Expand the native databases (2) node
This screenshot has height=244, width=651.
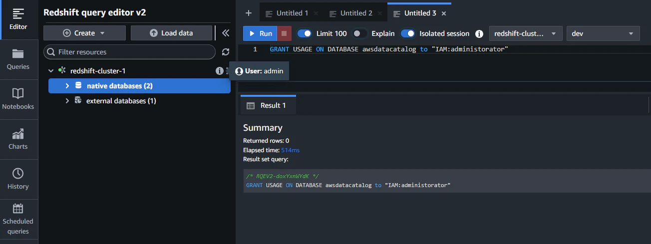pyautogui.click(x=67, y=86)
